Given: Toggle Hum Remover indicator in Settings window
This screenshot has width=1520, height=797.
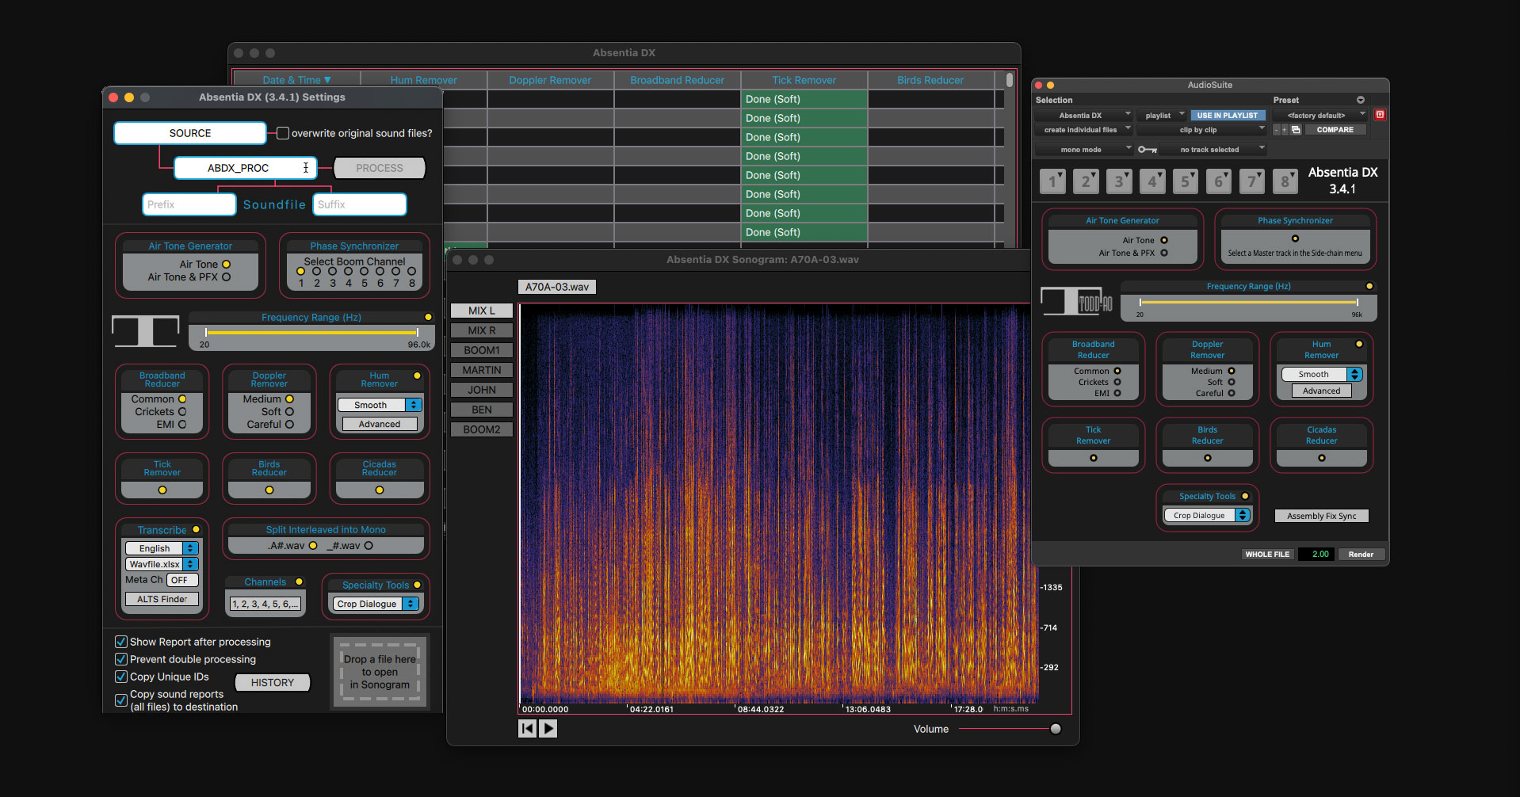Looking at the screenshot, I should tap(417, 376).
